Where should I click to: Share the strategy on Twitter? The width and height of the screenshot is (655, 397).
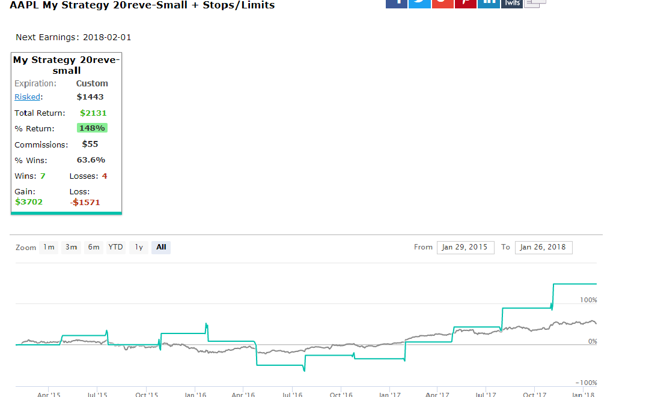tap(419, 4)
